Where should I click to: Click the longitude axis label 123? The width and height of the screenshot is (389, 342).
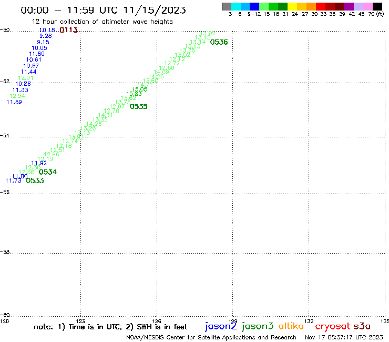[x=80, y=321]
